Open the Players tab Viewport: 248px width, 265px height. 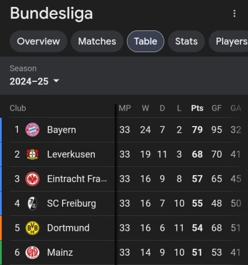tap(229, 42)
